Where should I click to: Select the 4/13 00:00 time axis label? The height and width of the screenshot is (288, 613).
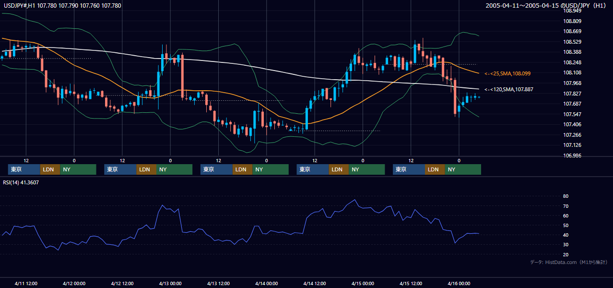click(x=170, y=284)
